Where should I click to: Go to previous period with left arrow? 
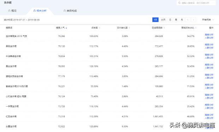point(188,20)
